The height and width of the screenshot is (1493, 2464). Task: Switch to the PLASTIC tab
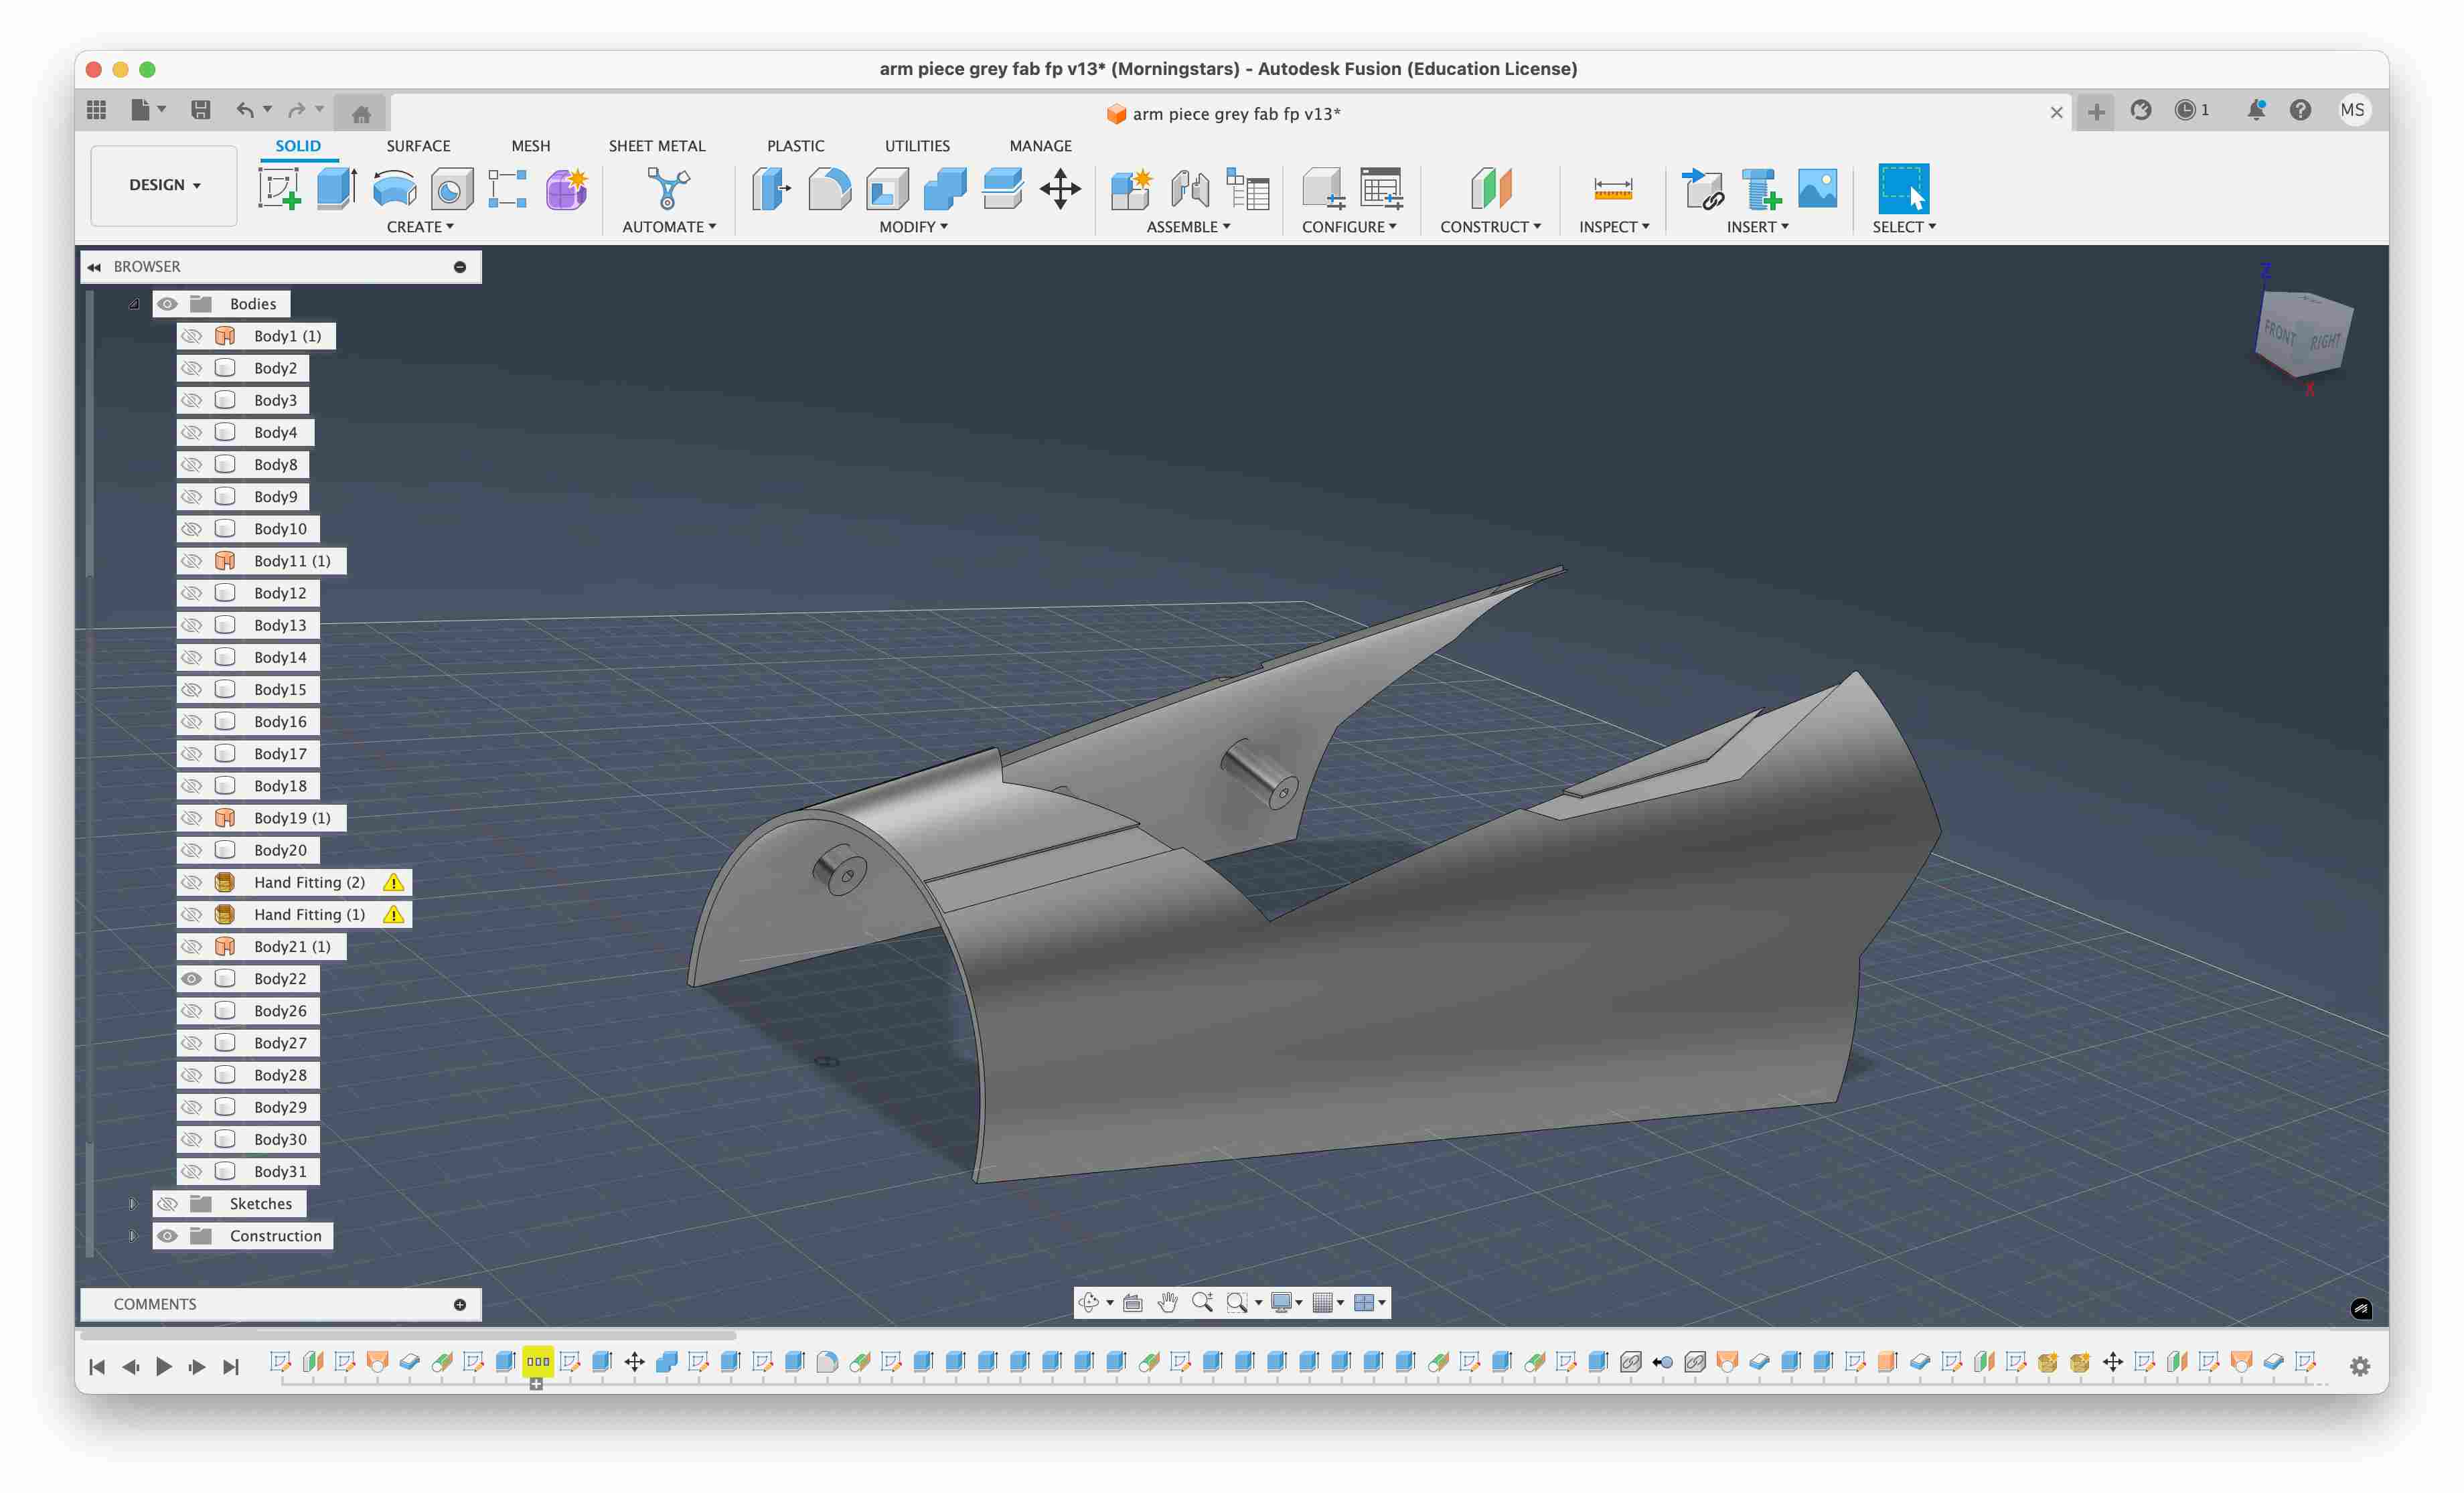[x=795, y=146]
